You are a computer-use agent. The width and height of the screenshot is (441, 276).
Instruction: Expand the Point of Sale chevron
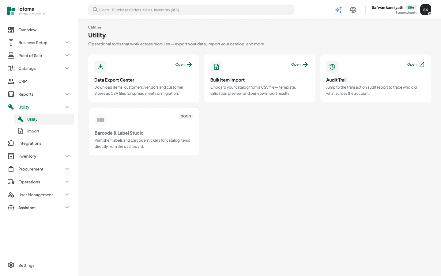click(x=67, y=56)
